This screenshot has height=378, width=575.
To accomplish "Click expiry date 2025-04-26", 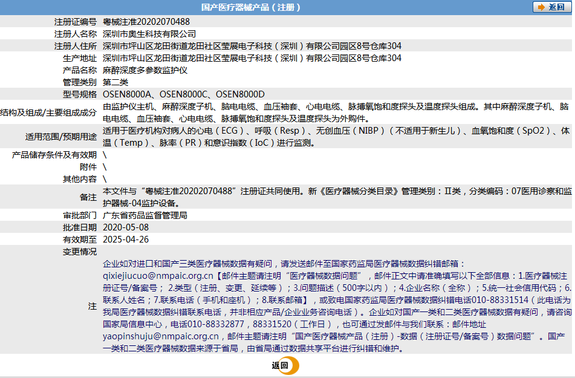I will 126,240.
